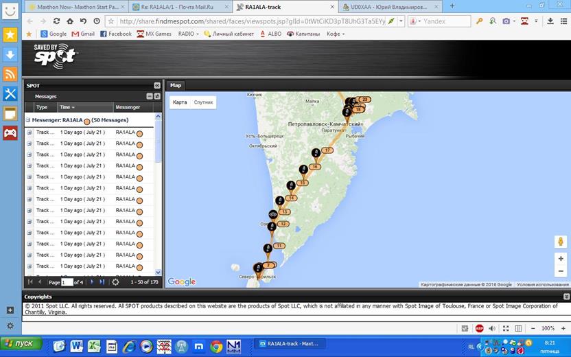This screenshot has height=357, width=571.
Task: Go to next page of messages
Action: [92, 282]
